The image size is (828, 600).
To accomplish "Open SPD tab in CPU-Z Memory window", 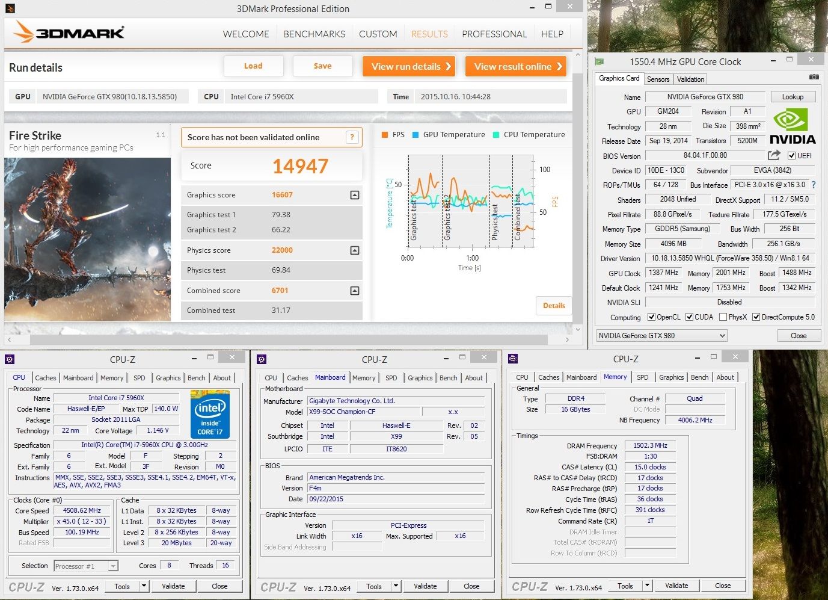I will click(642, 377).
